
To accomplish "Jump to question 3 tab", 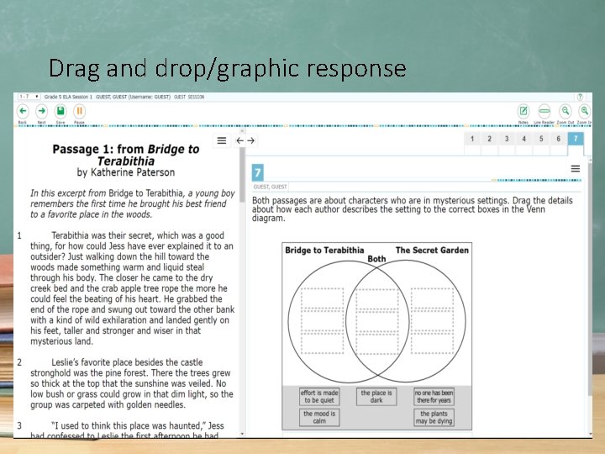I will pos(507,139).
